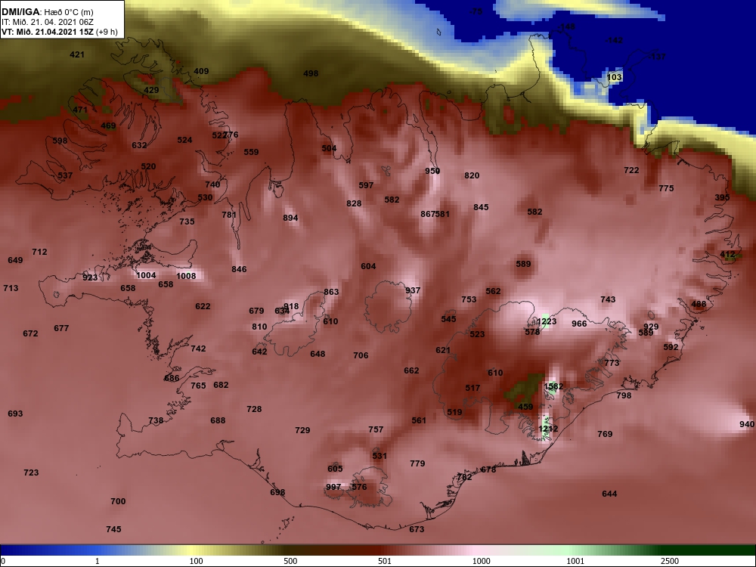Screen dimensions: 756x567
Task: Click the map value 775
Action: pos(666,188)
